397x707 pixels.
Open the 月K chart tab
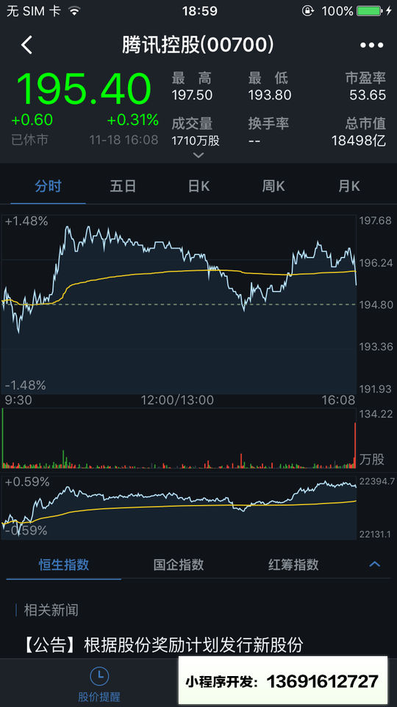[x=349, y=186]
